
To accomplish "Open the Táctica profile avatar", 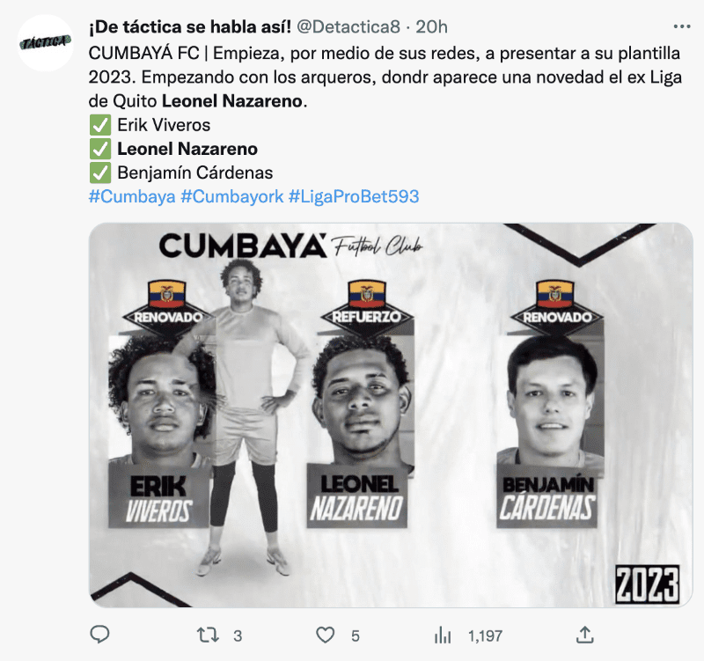I will [46, 43].
